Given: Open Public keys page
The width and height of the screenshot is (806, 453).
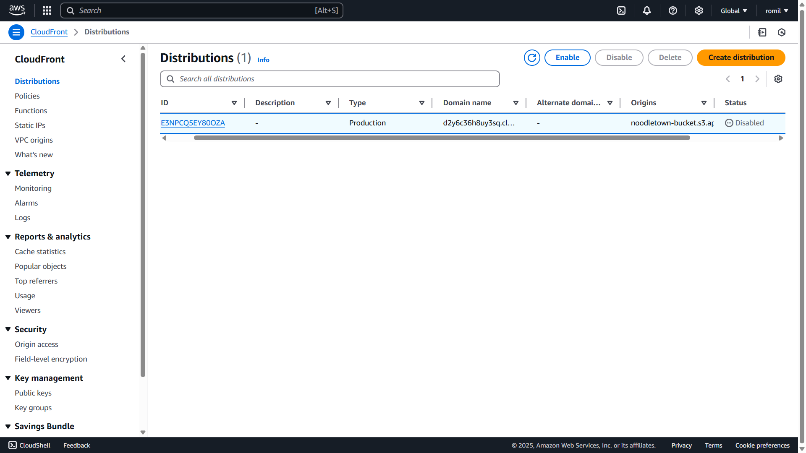Looking at the screenshot, I should coord(33,393).
